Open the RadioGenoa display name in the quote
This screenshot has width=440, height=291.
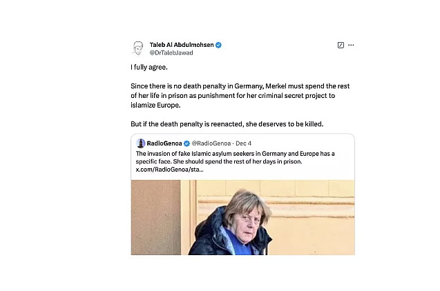coord(164,143)
